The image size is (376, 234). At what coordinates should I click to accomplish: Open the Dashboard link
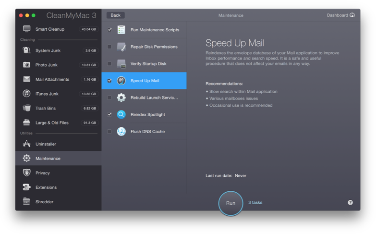(341, 15)
